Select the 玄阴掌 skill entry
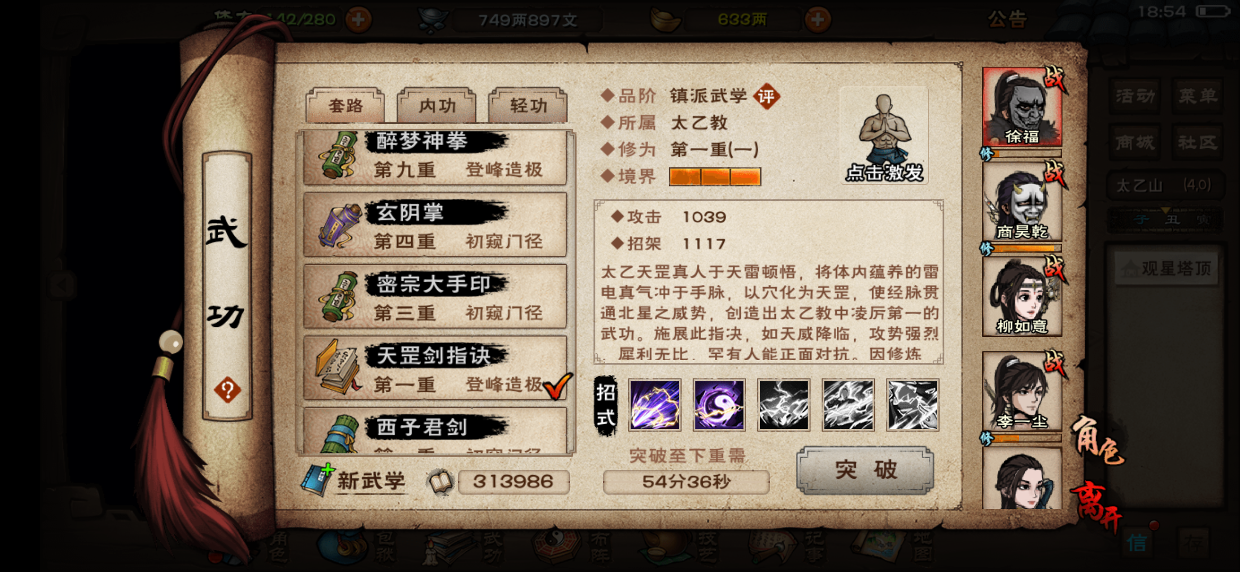This screenshot has width=1240, height=572. pos(436,225)
